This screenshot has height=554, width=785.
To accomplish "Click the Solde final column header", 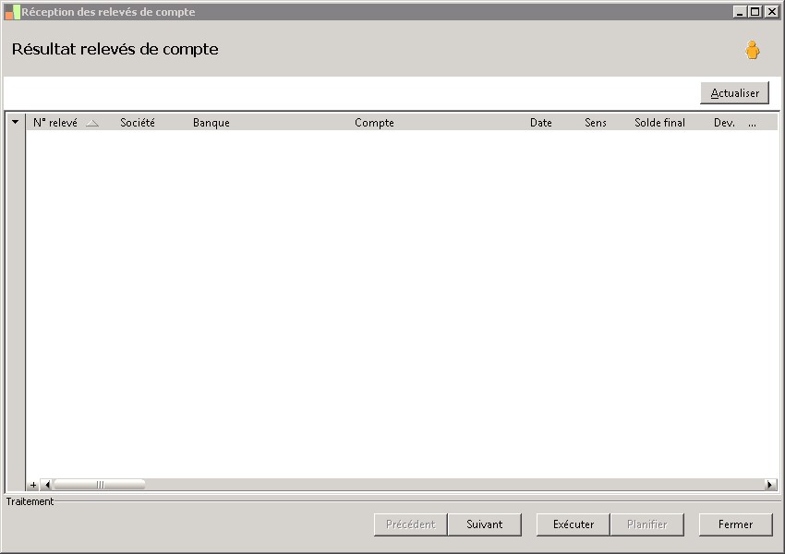I will (659, 123).
